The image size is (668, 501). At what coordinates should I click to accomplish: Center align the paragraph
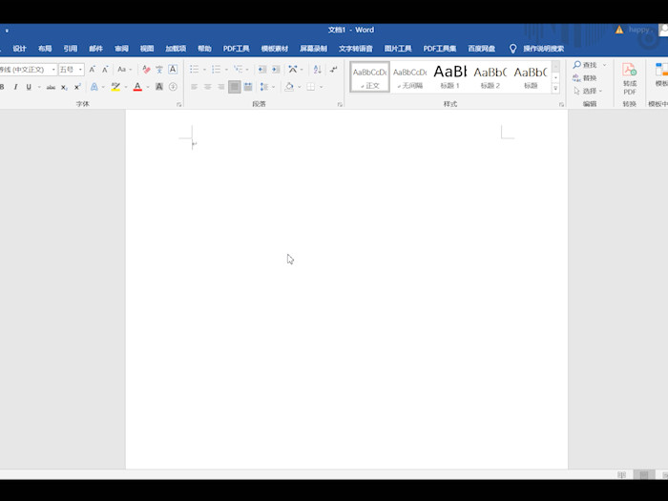pyautogui.click(x=207, y=87)
